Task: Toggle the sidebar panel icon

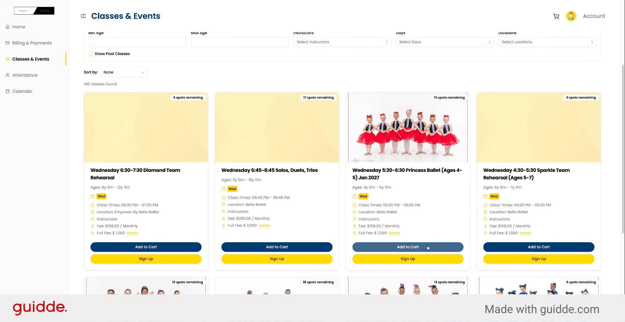Action: [83, 16]
